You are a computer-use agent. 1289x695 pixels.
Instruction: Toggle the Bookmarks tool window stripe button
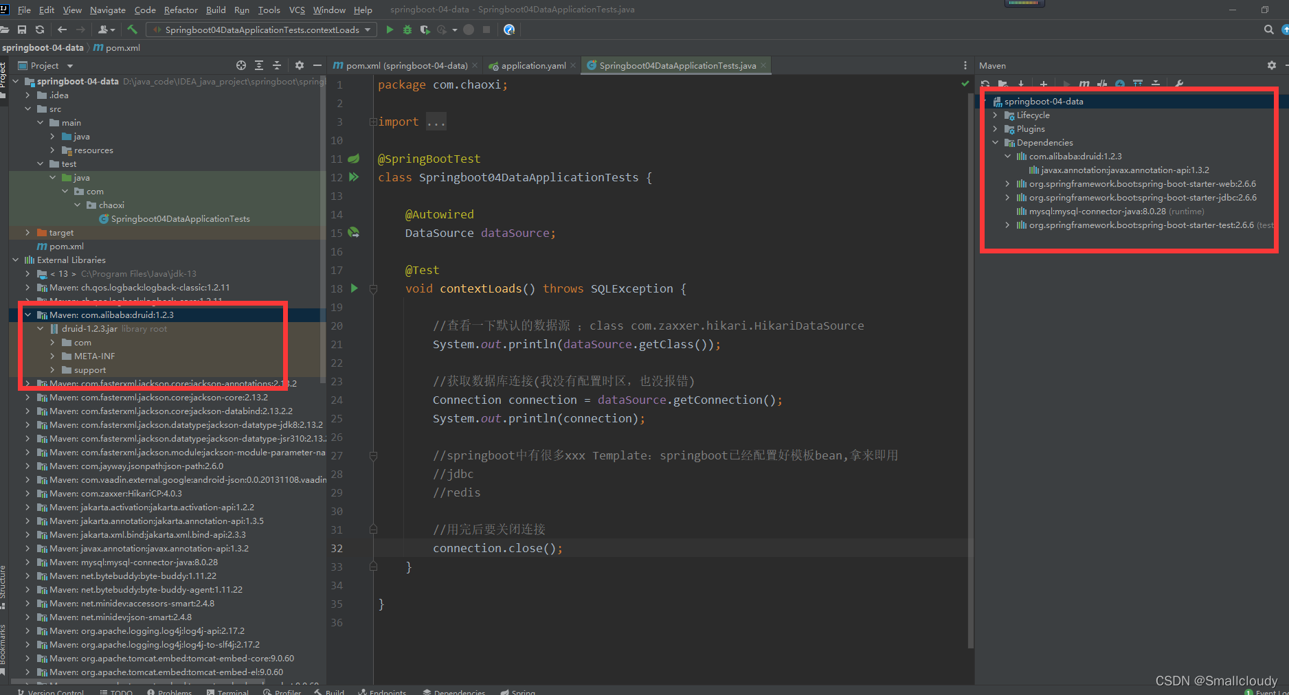(3, 649)
